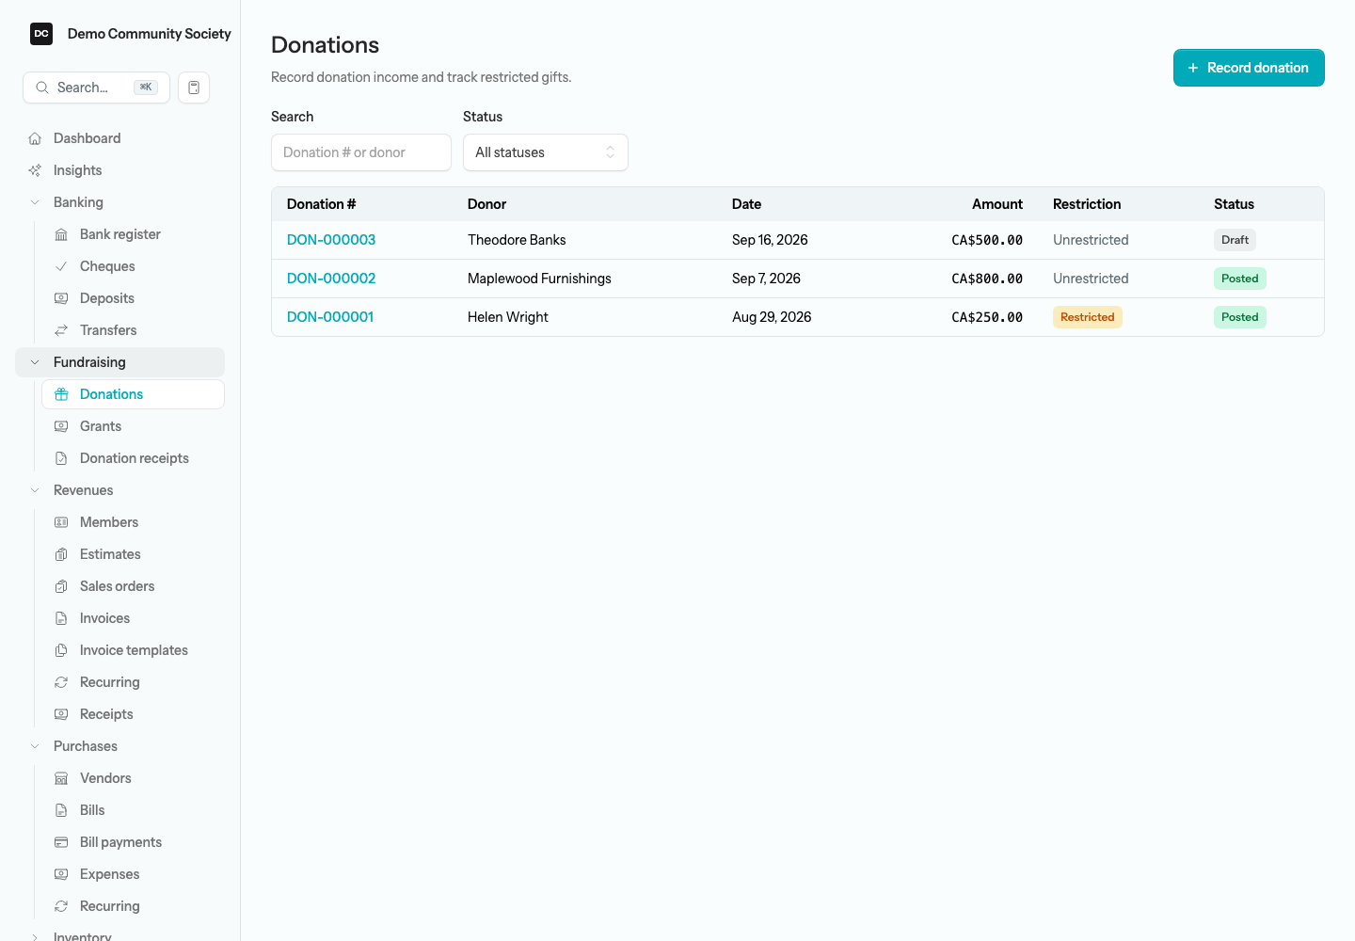
Task: Click the Grants banknote icon
Action: point(61,426)
